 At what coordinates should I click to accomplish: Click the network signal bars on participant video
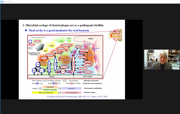tap(146, 68)
